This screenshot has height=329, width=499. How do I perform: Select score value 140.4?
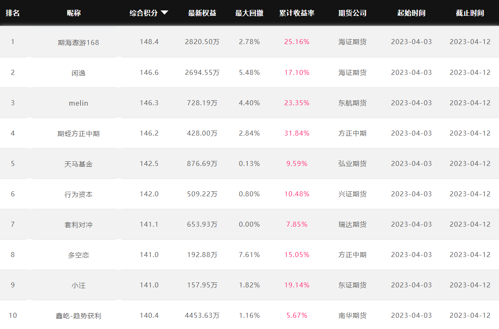tap(149, 316)
